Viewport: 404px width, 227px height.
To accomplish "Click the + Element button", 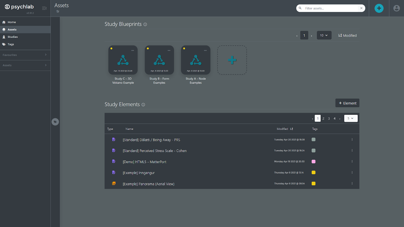I will tap(347, 103).
